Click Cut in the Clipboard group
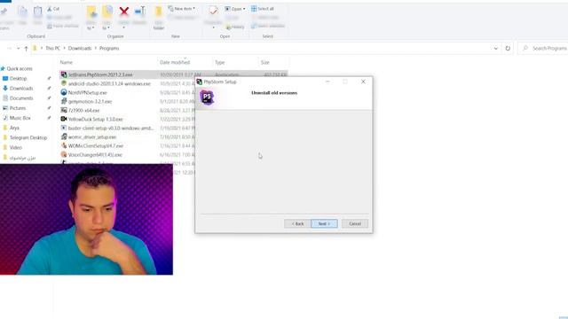 tap(53, 9)
